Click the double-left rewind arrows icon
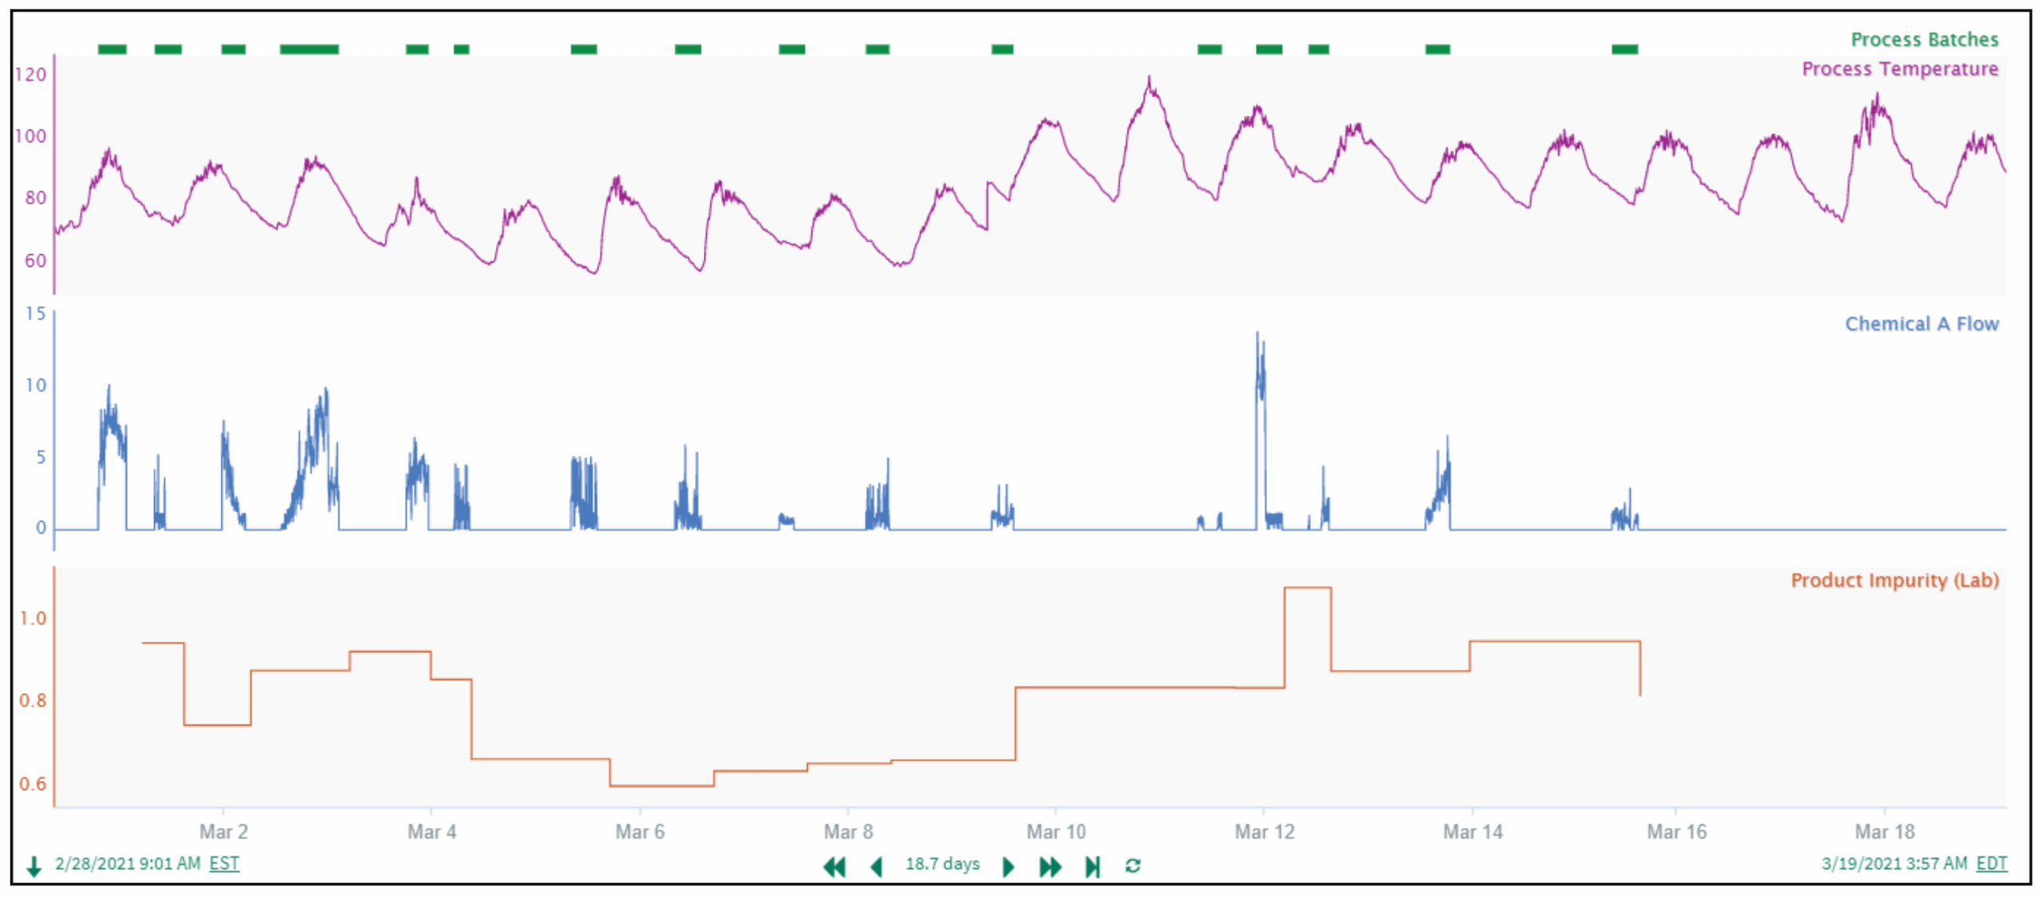 point(834,866)
